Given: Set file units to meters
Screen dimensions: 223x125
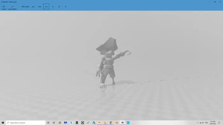Looking at the screenshot, I should (x=66, y=7).
